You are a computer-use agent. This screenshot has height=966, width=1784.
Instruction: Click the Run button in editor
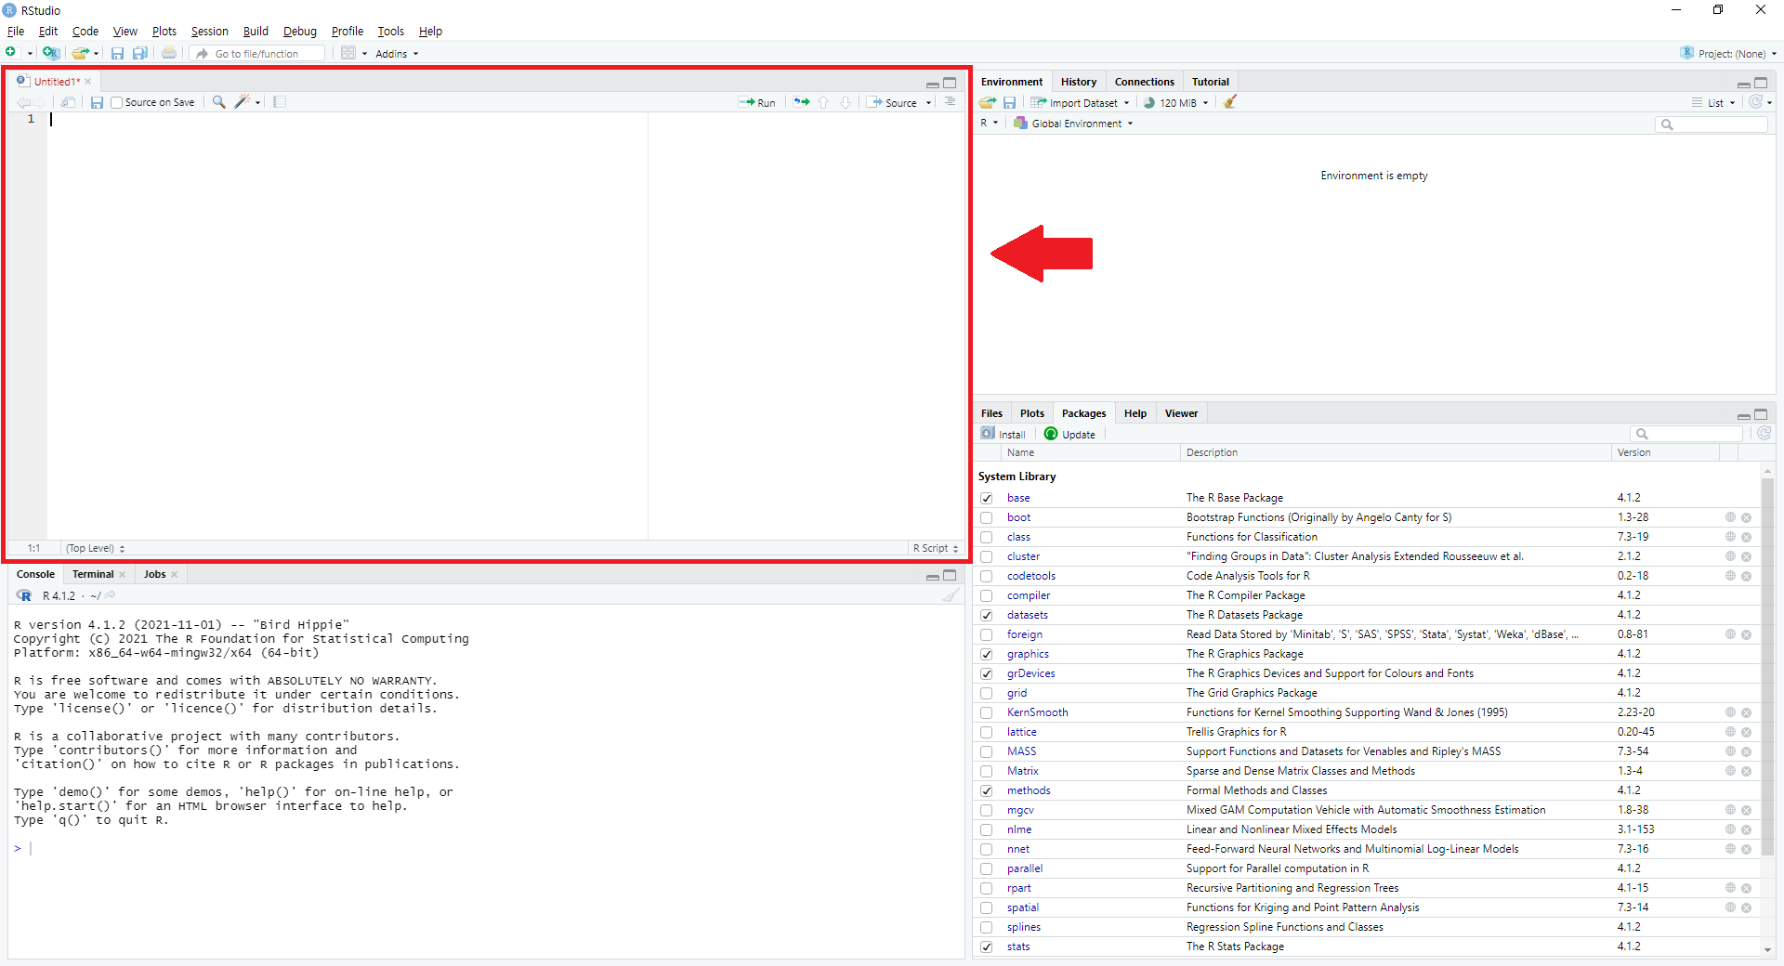coord(757,103)
